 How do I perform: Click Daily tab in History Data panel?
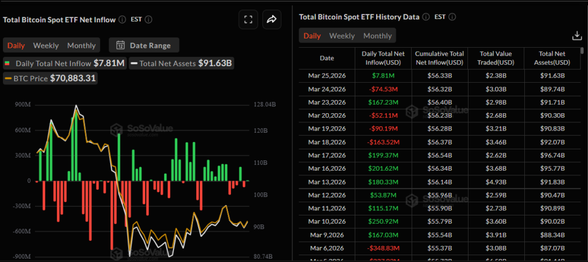tap(312, 36)
